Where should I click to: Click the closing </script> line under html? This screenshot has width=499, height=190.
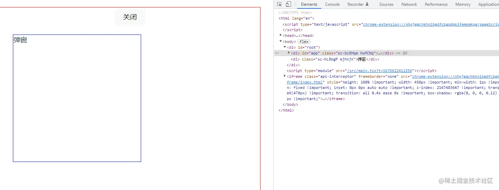(x=293, y=30)
